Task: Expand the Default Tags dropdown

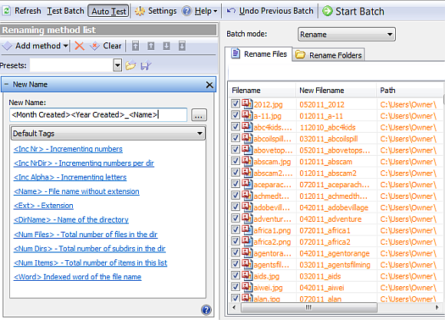Action: point(108,134)
